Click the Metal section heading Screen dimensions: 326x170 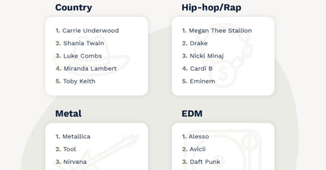click(68, 113)
